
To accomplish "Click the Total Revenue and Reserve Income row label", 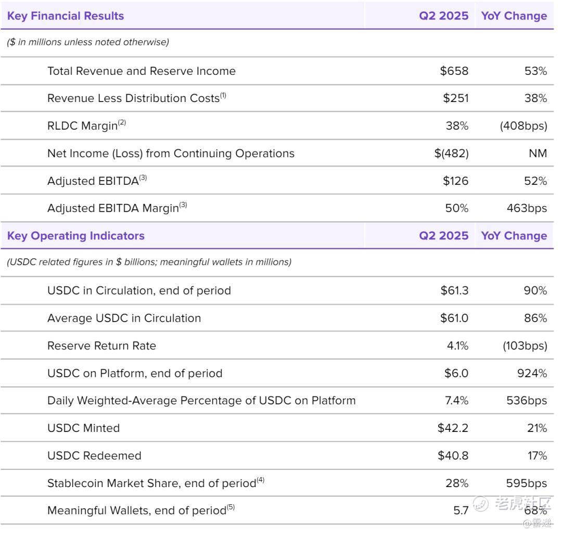I will (x=141, y=71).
